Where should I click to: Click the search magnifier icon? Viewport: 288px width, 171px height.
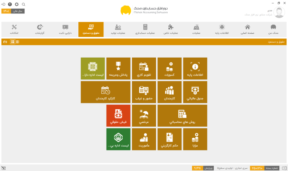click(x=24, y=4)
